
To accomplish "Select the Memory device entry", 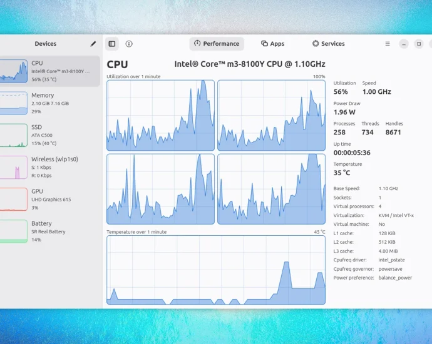I will pos(49,103).
